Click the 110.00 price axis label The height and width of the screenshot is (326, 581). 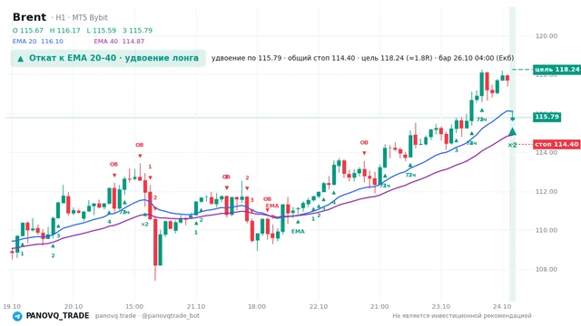[547, 230]
